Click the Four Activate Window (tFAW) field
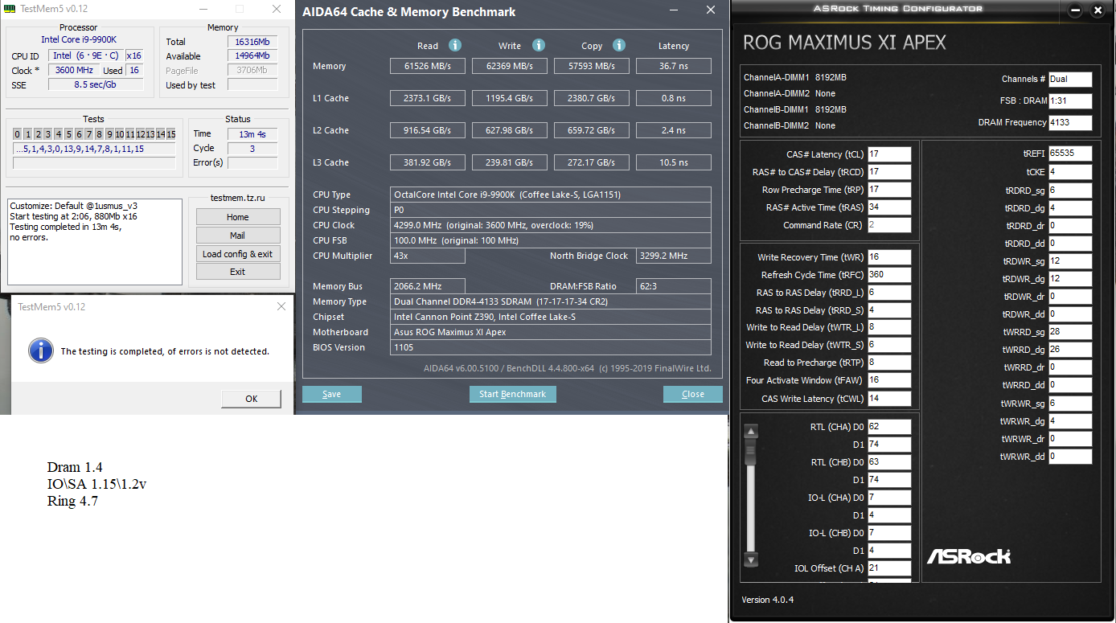This screenshot has height=623, width=1116. (889, 380)
